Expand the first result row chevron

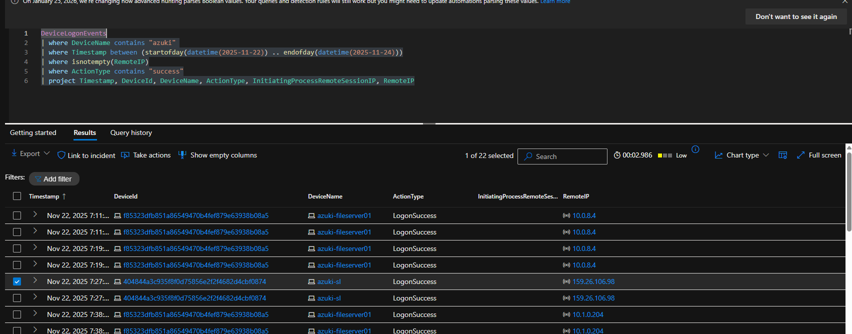pos(35,214)
